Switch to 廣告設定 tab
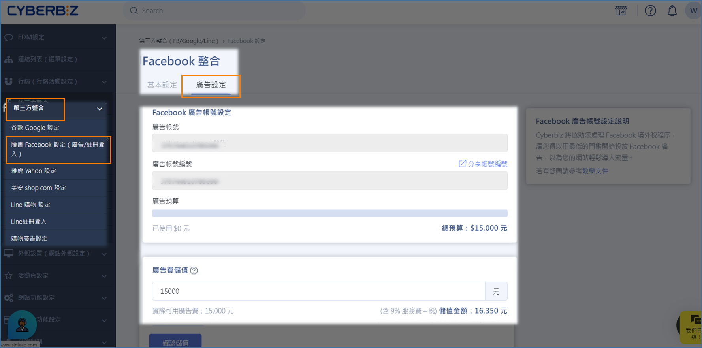Viewport: 702px width, 348px height. pyautogui.click(x=211, y=85)
